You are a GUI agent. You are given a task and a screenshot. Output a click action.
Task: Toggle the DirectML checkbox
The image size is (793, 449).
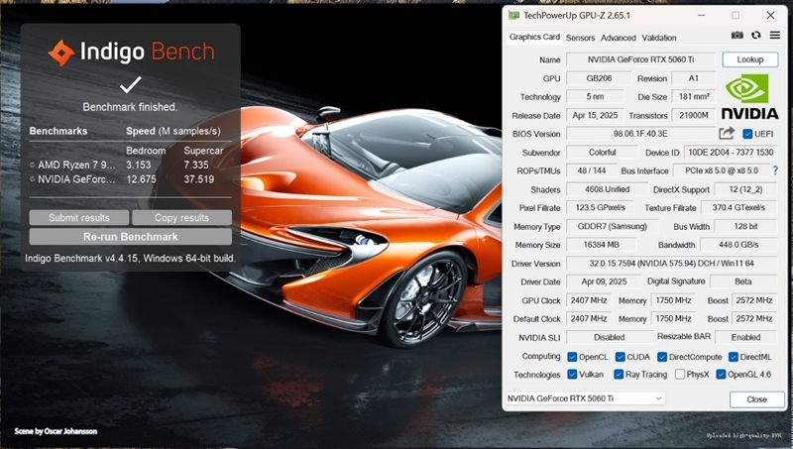pyautogui.click(x=734, y=357)
